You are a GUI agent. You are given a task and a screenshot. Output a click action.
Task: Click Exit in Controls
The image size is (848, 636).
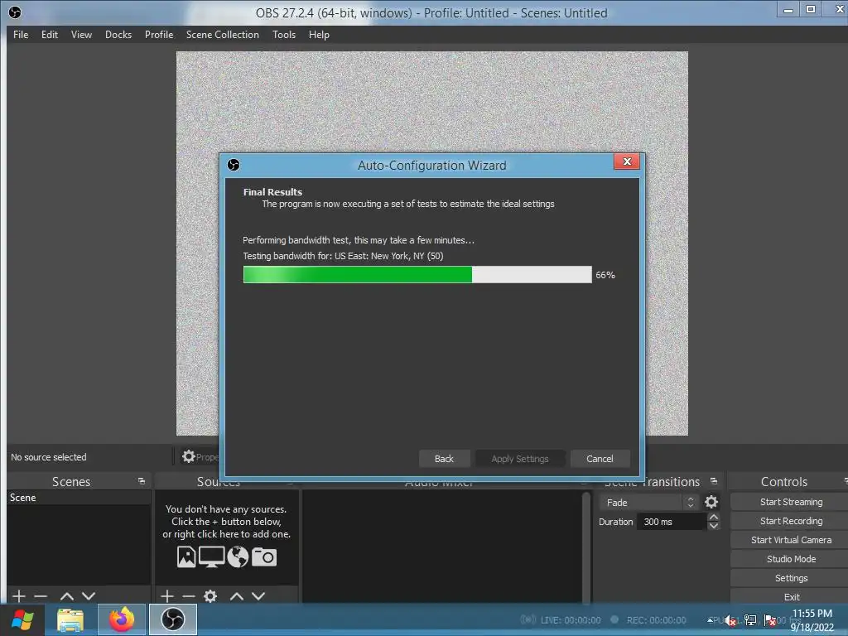point(791,596)
